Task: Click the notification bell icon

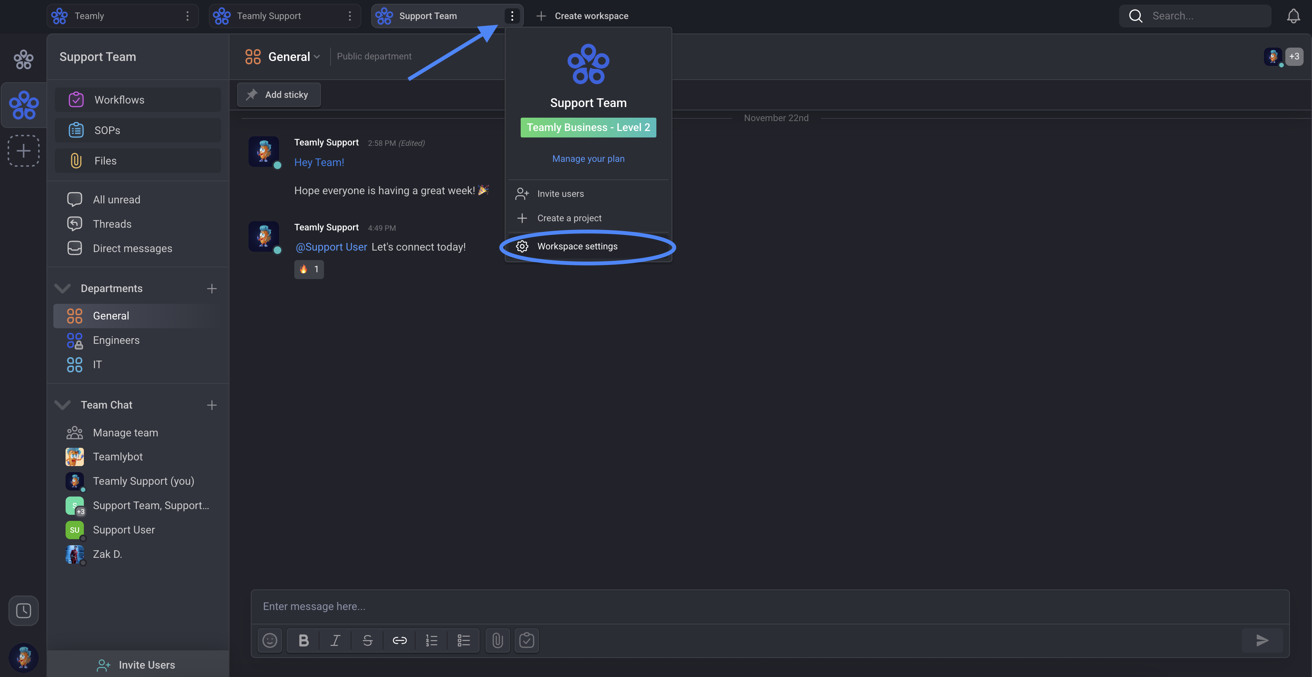Action: click(x=1293, y=16)
